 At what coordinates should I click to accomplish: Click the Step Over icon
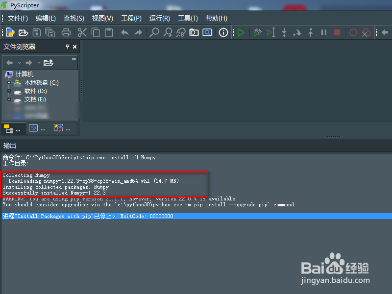click(x=297, y=32)
